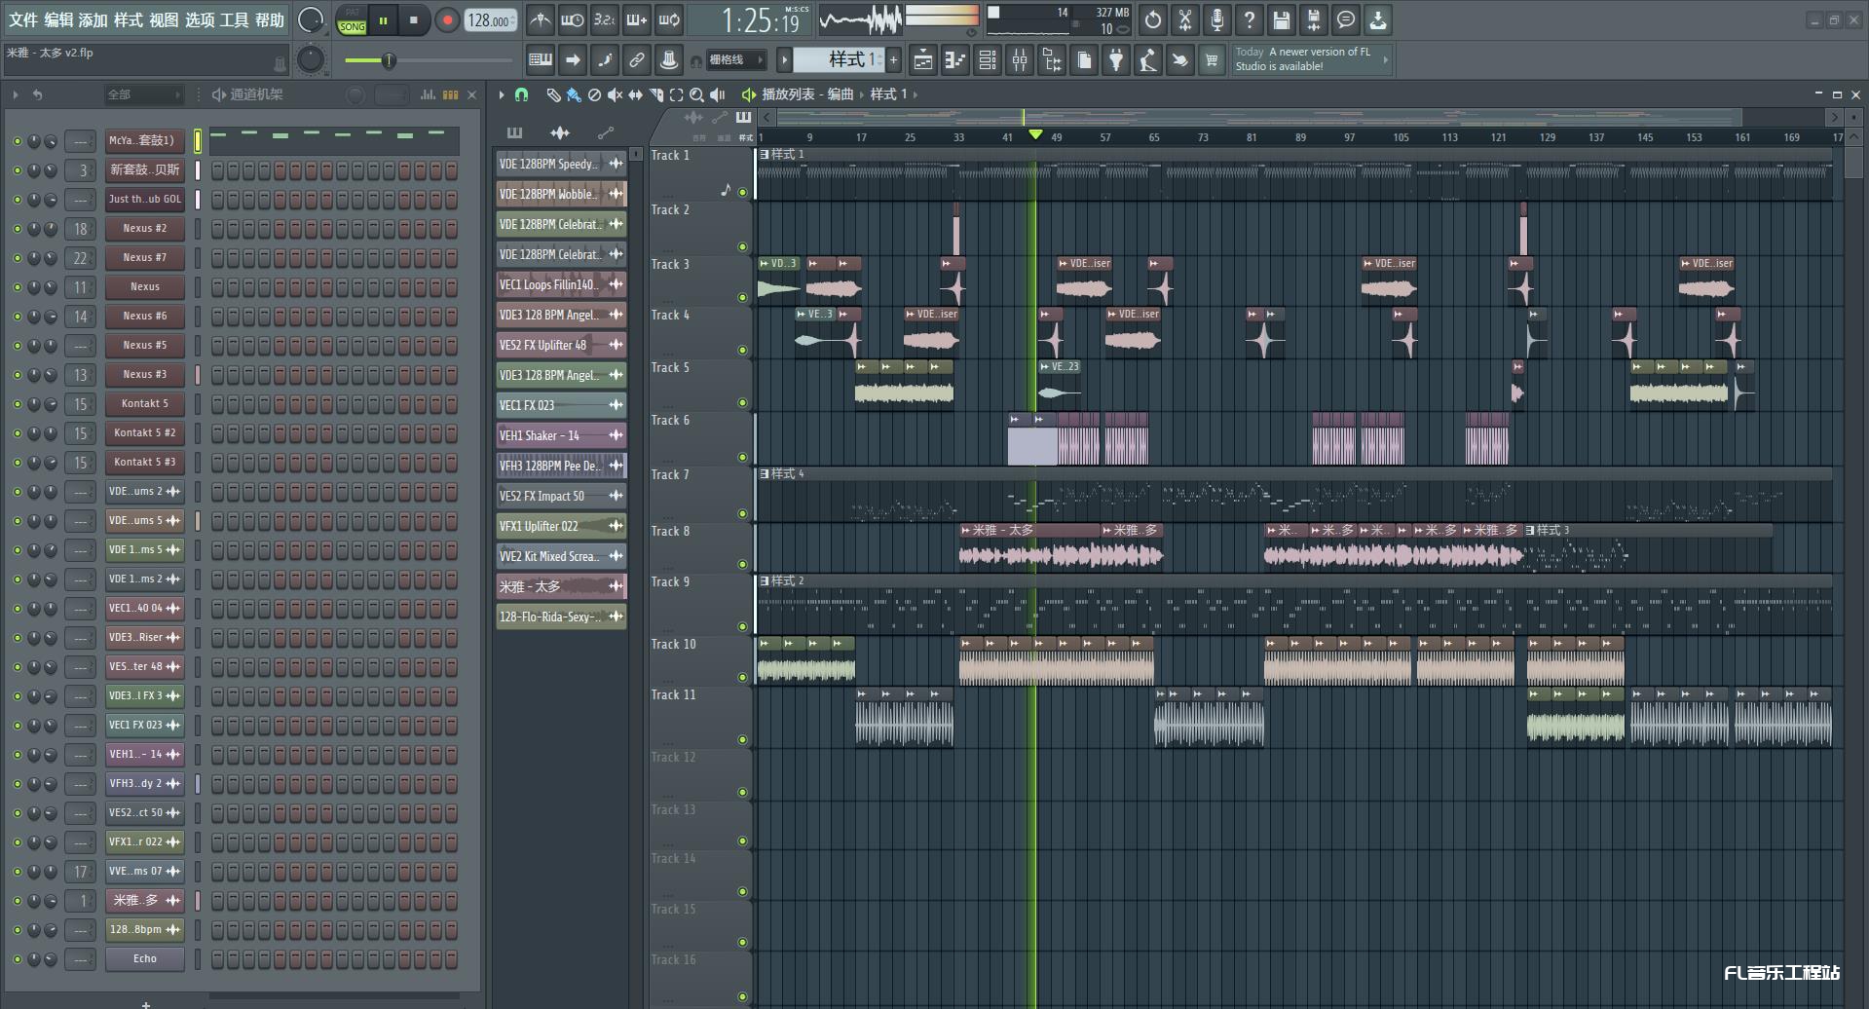Select the mute tool in playlist
This screenshot has width=1869, height=1009.
pyautogui.click(x=615, y=94)
